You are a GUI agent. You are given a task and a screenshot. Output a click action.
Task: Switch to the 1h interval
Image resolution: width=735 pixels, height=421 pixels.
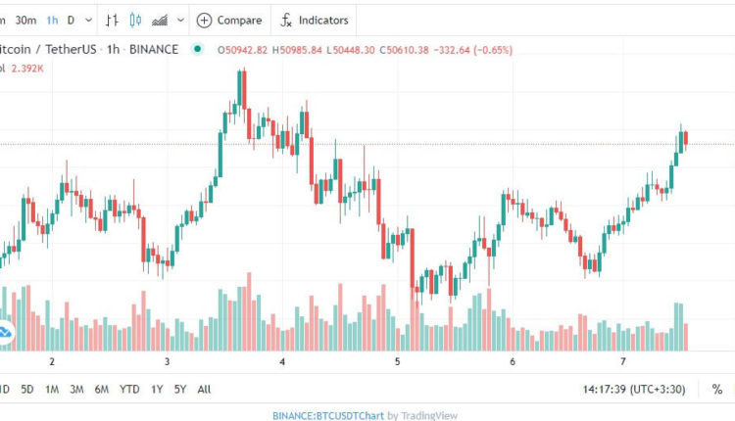[x=52, y=21]
